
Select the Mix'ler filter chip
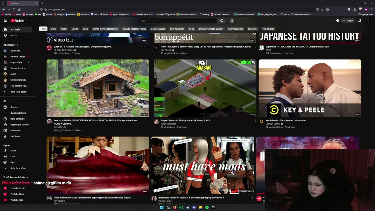point(75,29)
